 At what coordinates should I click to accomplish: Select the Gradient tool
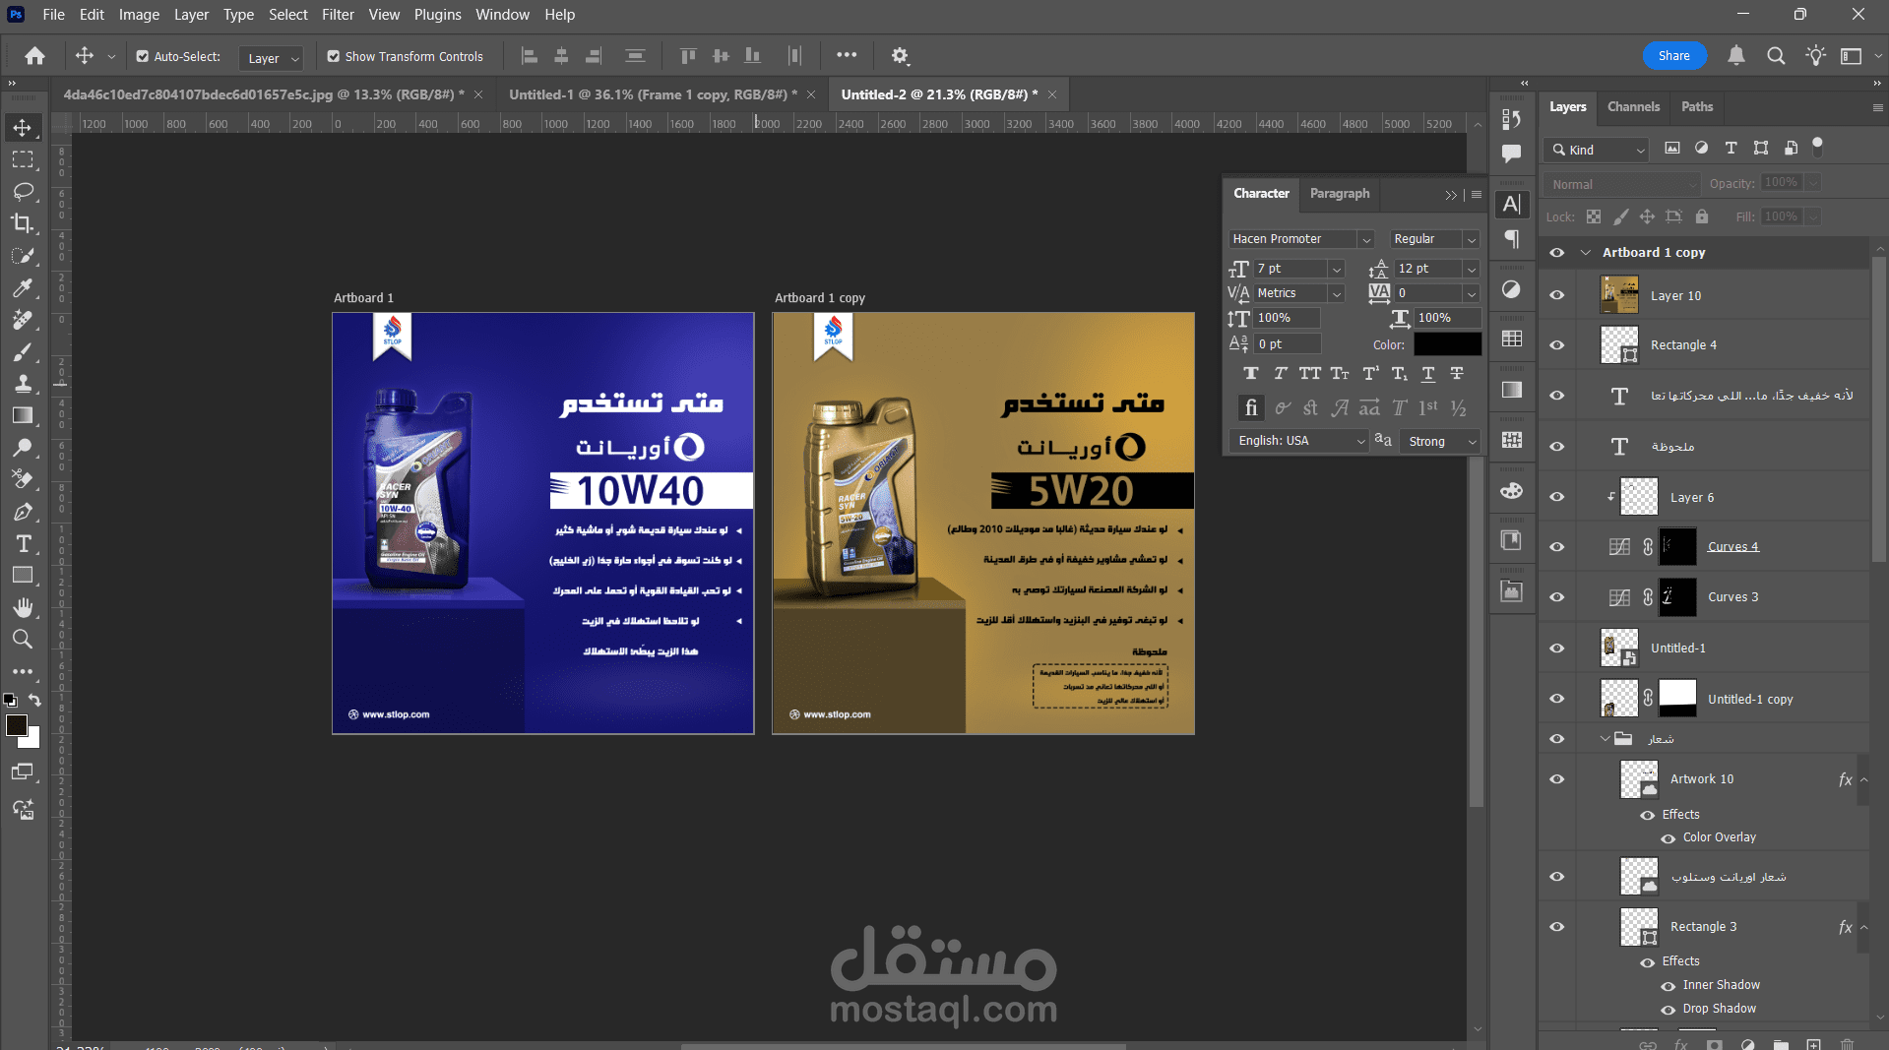click(x=22, y=415)
